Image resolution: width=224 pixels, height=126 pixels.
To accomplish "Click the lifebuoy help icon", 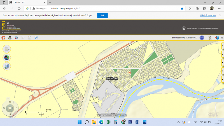I will coord(4,38).
